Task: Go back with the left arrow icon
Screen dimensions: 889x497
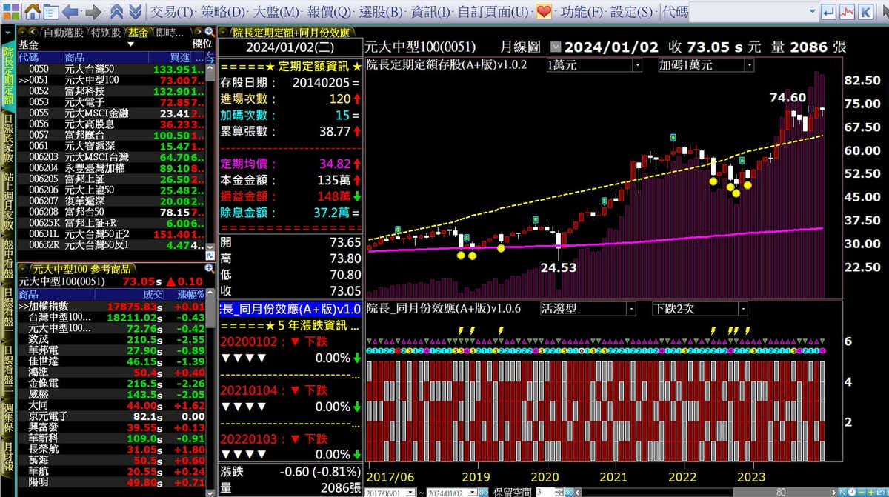Action: click(x=70, y=12)
